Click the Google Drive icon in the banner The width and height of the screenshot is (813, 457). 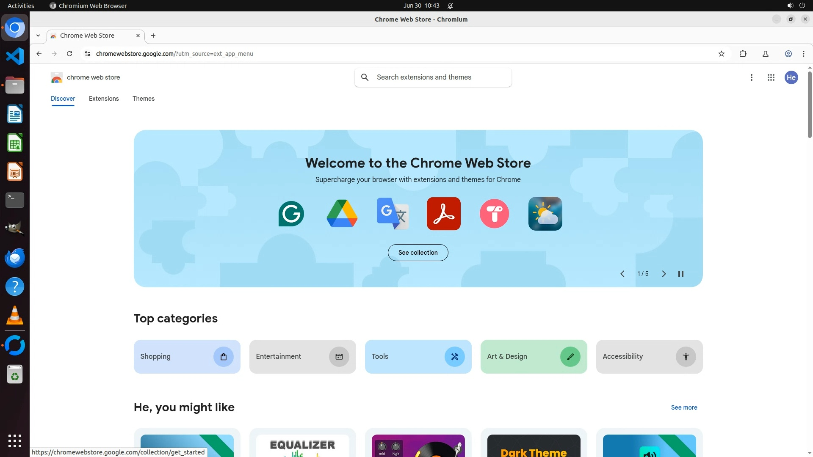pos(342,214)
